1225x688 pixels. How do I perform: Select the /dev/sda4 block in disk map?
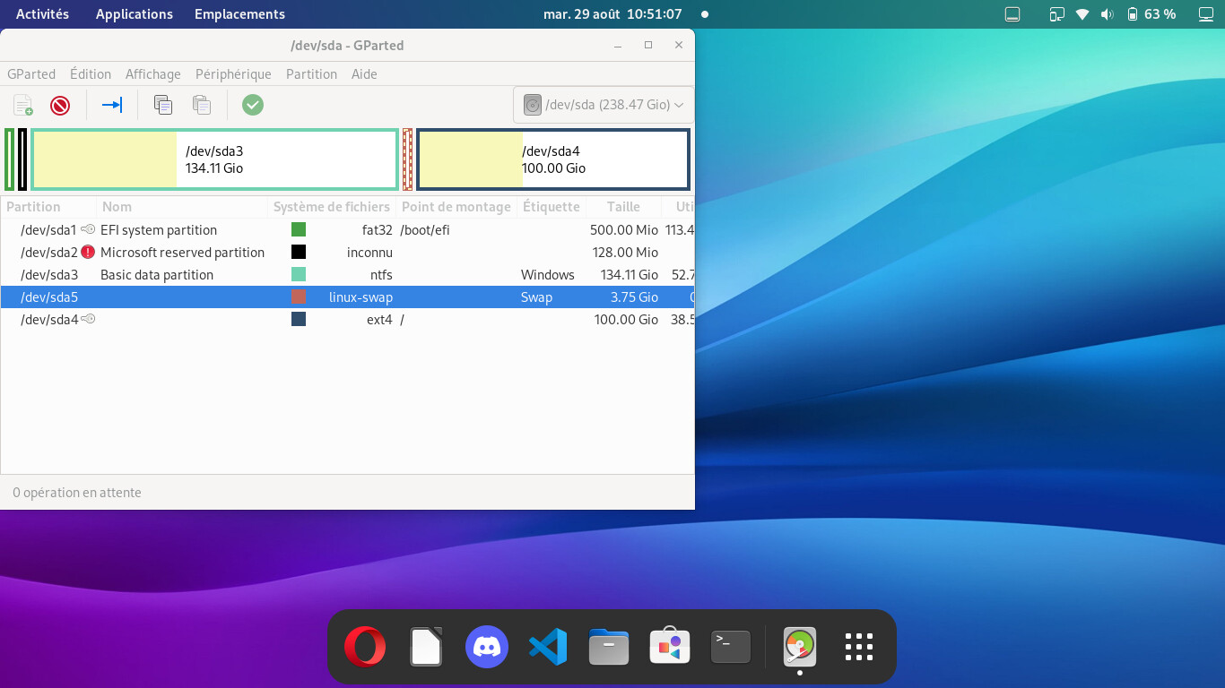pos(553,159)
